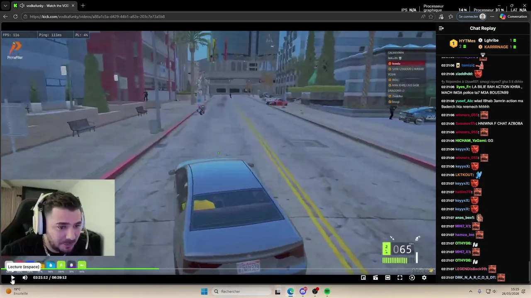Toggle theater mode in the player
The image size is (531, 298).
[x=387, y=278]
